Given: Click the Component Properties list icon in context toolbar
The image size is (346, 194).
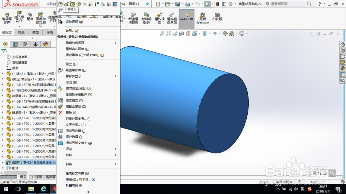Looking at the screenshot, I should (115, 4).
